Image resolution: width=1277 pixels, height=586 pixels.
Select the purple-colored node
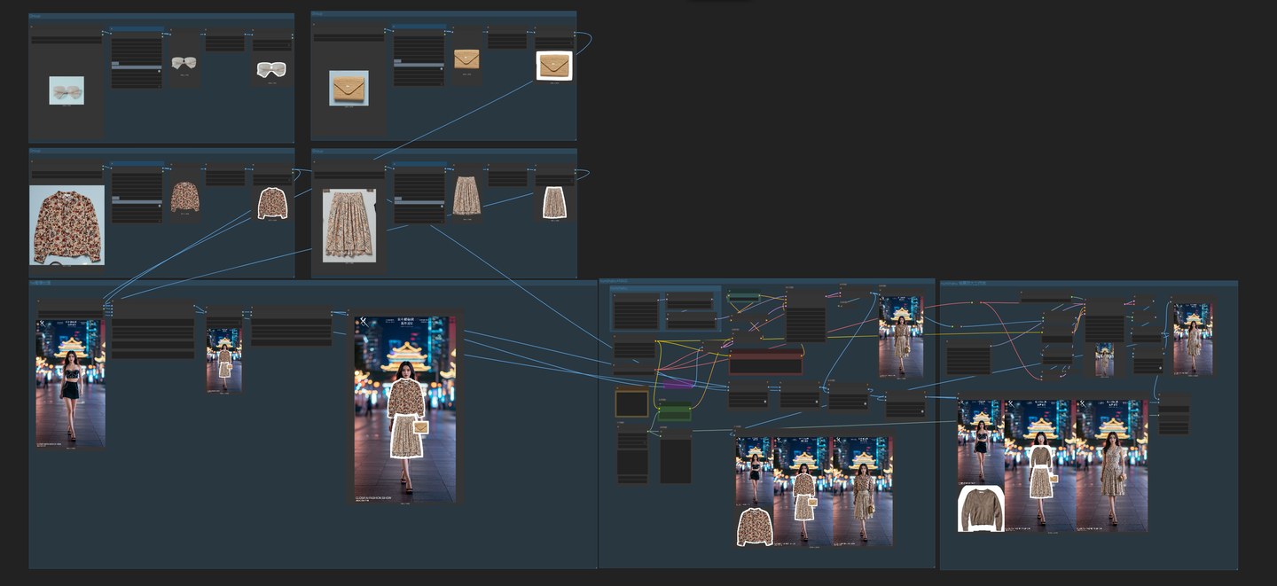pyautogui.click(x=678, y=384)
